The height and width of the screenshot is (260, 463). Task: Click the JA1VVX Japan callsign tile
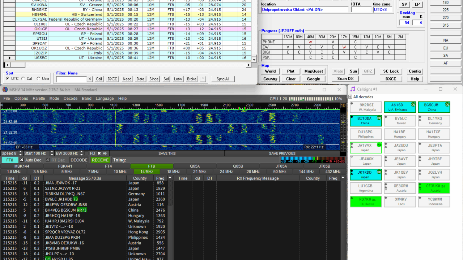coord(366,148)
